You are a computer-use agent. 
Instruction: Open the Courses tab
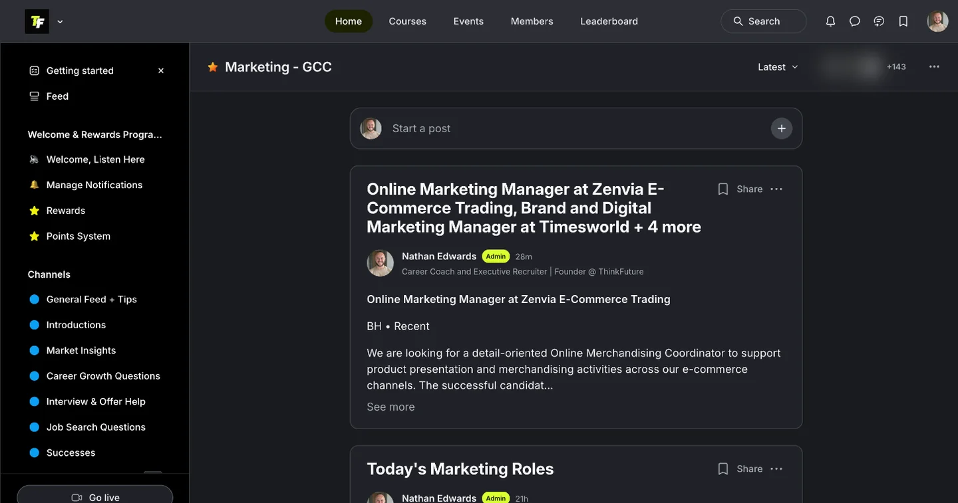click(408, 21)
